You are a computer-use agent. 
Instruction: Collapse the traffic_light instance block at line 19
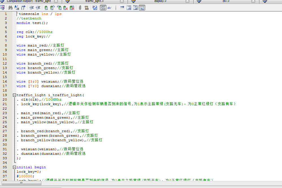click(14, 95)
